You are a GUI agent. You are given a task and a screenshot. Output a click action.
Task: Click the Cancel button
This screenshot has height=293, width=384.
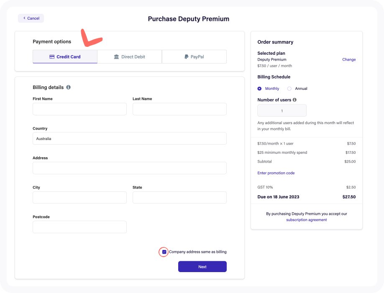[31, 18]
